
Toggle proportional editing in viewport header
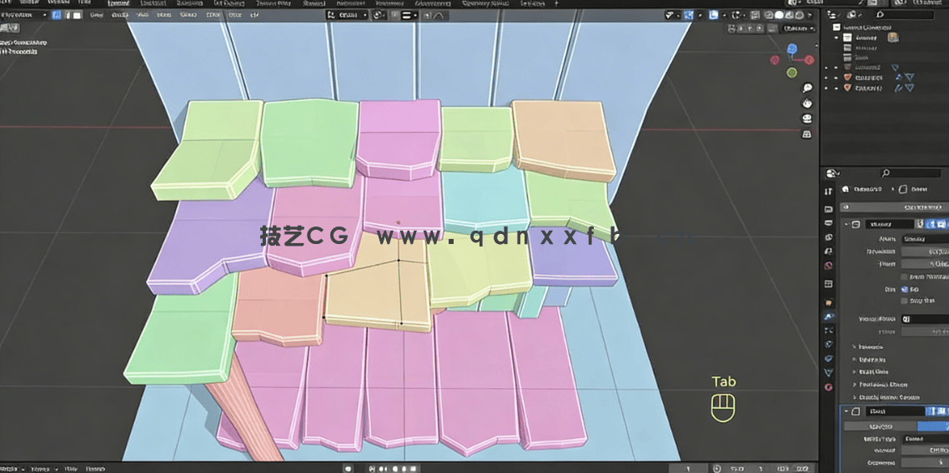pyautogui.click(x=426, y=15)
